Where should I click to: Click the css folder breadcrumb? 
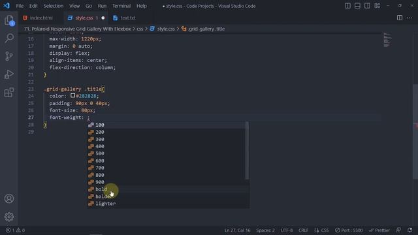click(140, 29)
